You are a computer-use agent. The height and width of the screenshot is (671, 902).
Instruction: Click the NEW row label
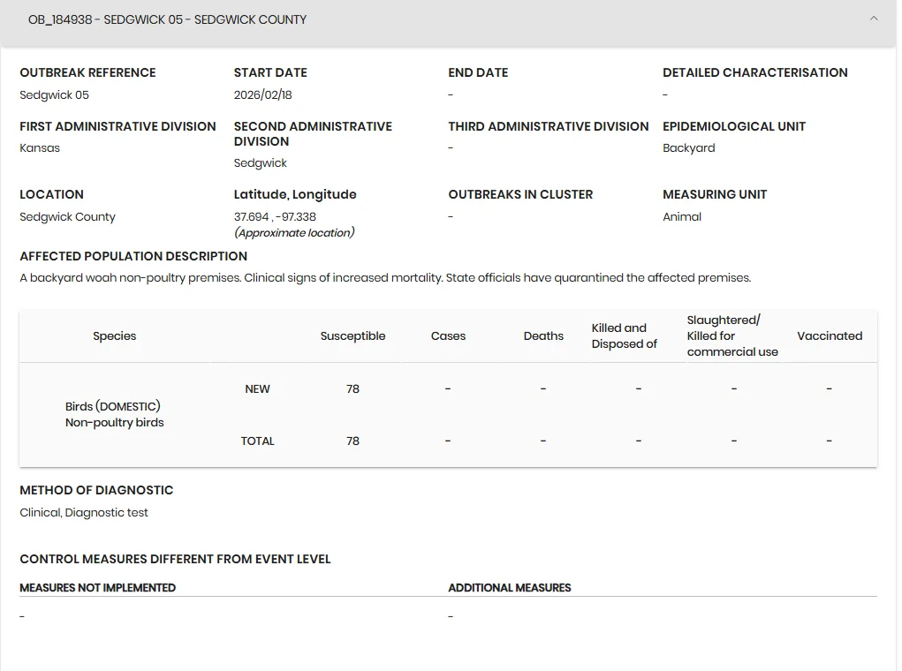click(x=257, y=389)
